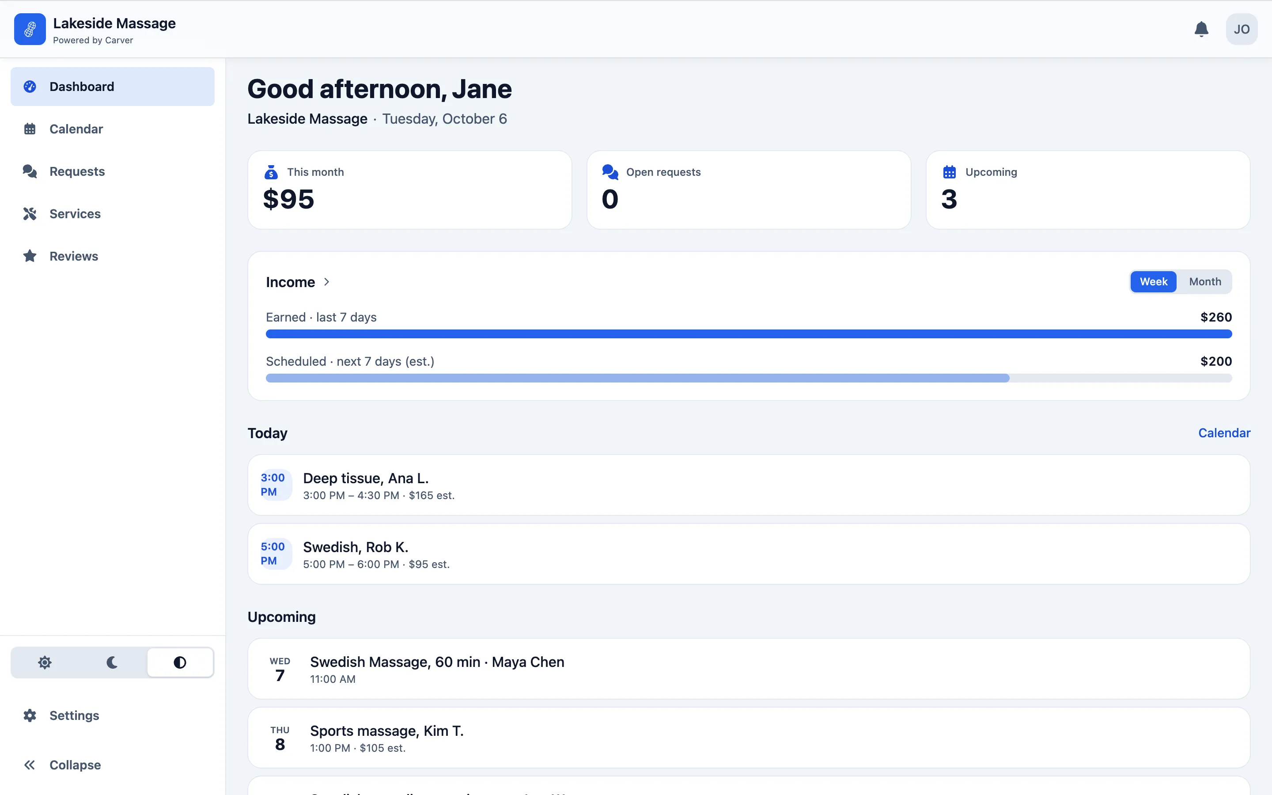The height and width of the screenshot is (795, 1272).
Task: Open Settings in sidebar
Action: 113,715
